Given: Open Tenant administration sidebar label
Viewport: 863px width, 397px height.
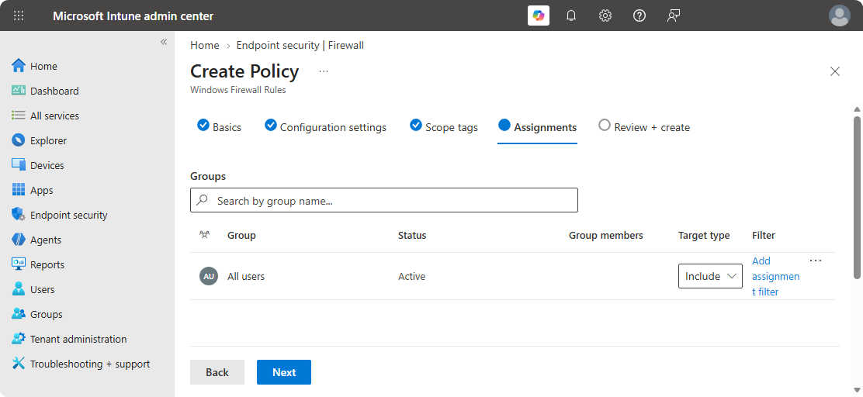Looking at the screenshot, I should pyautogui.click(x=78, y=339).
